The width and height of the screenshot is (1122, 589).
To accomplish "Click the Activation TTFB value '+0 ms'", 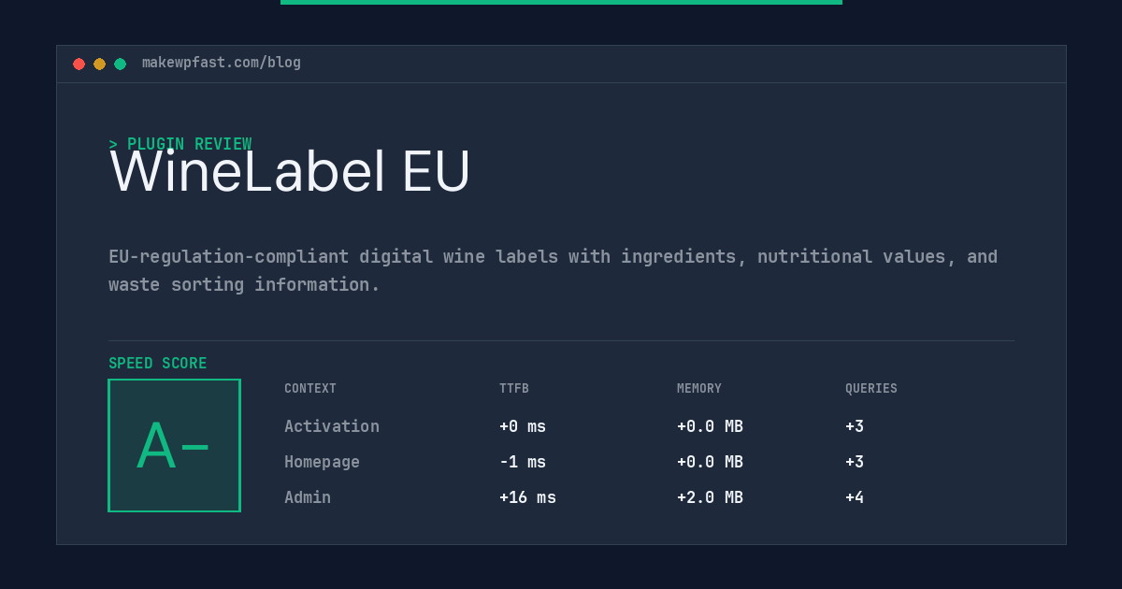I will [523, 426].
